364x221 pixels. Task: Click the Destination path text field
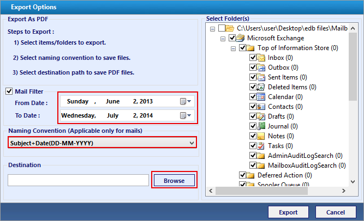[78, 180]
